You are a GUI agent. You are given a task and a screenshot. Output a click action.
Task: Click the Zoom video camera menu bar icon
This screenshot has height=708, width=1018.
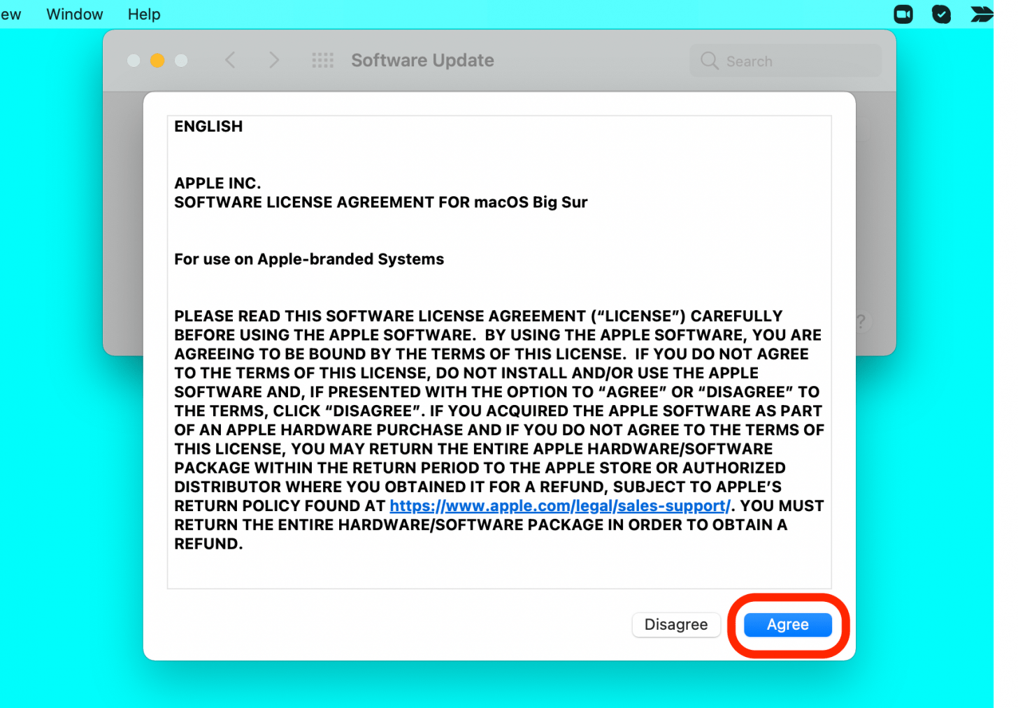pyautogui.click(x=903, y=14)
